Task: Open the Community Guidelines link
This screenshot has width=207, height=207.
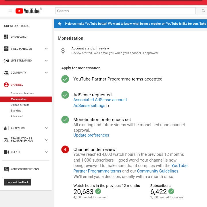Action: coord(158,171)
